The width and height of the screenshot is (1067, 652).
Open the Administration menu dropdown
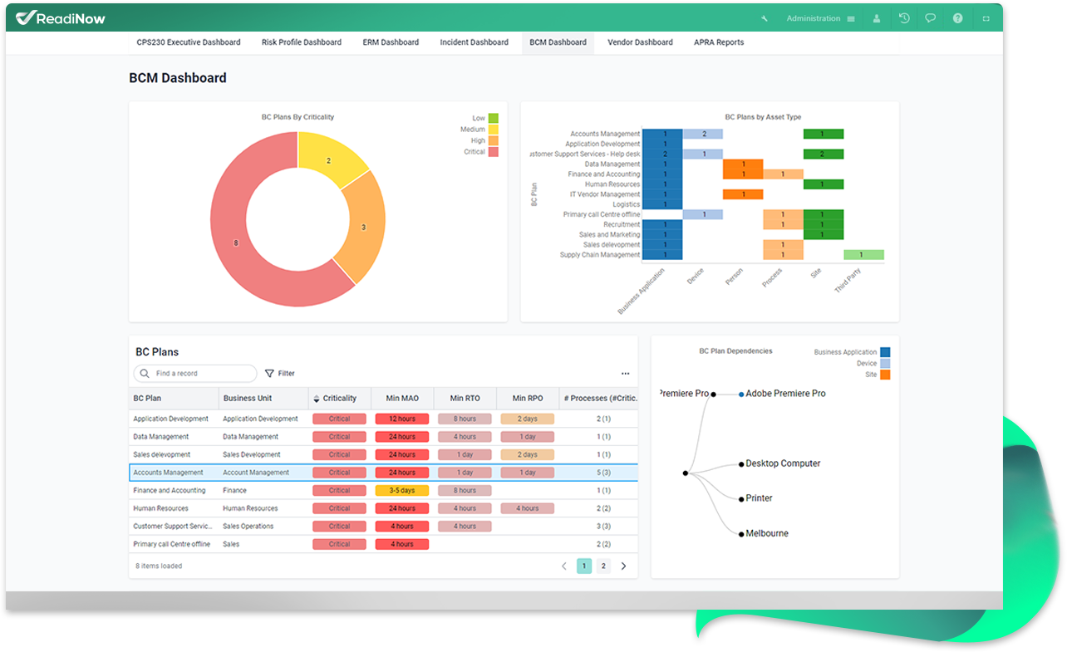pos(820,18)
